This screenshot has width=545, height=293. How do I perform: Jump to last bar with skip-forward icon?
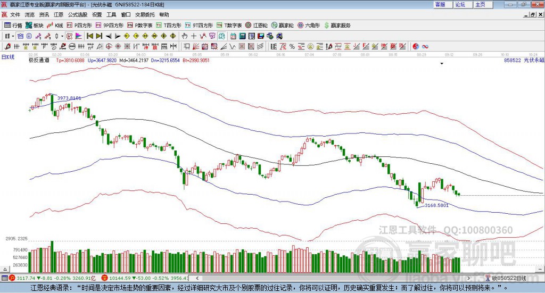point(99,36)
